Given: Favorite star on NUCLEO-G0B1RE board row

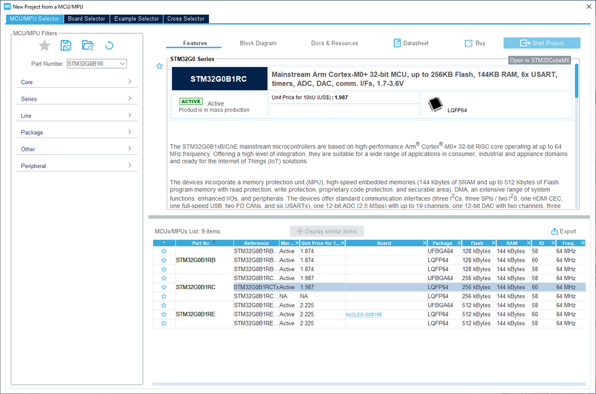Looking at the screenshot, I should pos(164,314).
